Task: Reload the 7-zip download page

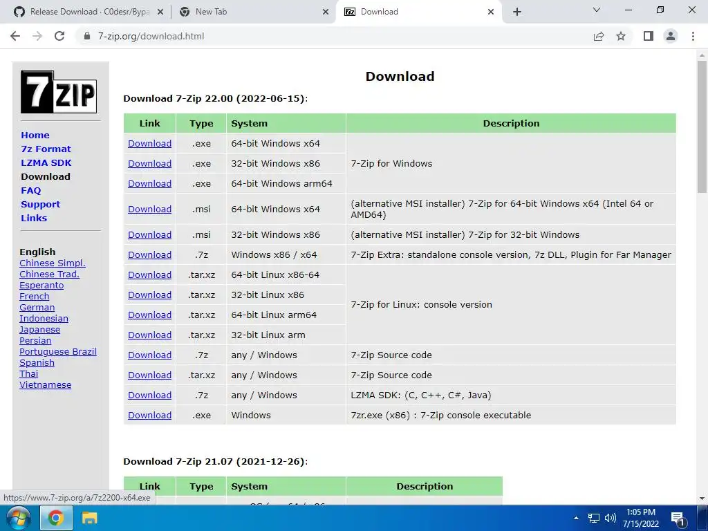Action: click(59, 36)
